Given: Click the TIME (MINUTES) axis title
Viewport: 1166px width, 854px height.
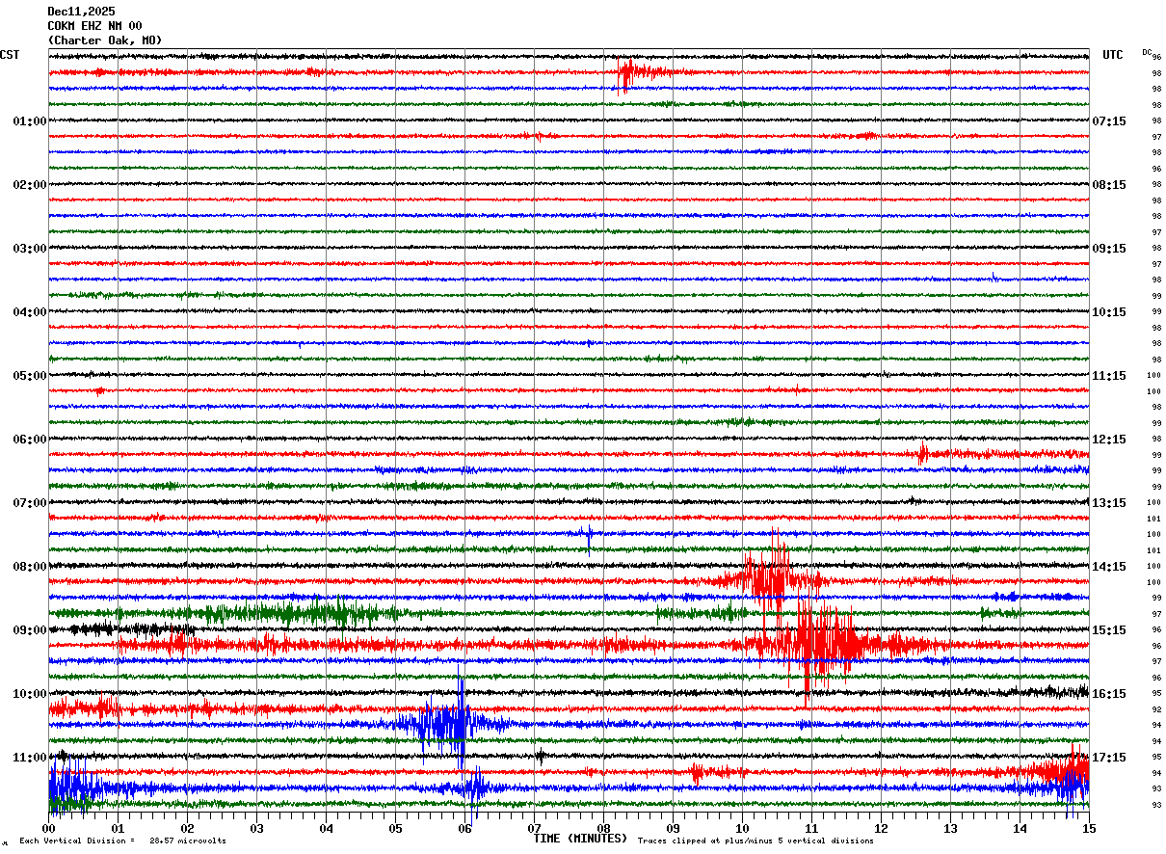Looking at the screenshot, I should (580, 839).
